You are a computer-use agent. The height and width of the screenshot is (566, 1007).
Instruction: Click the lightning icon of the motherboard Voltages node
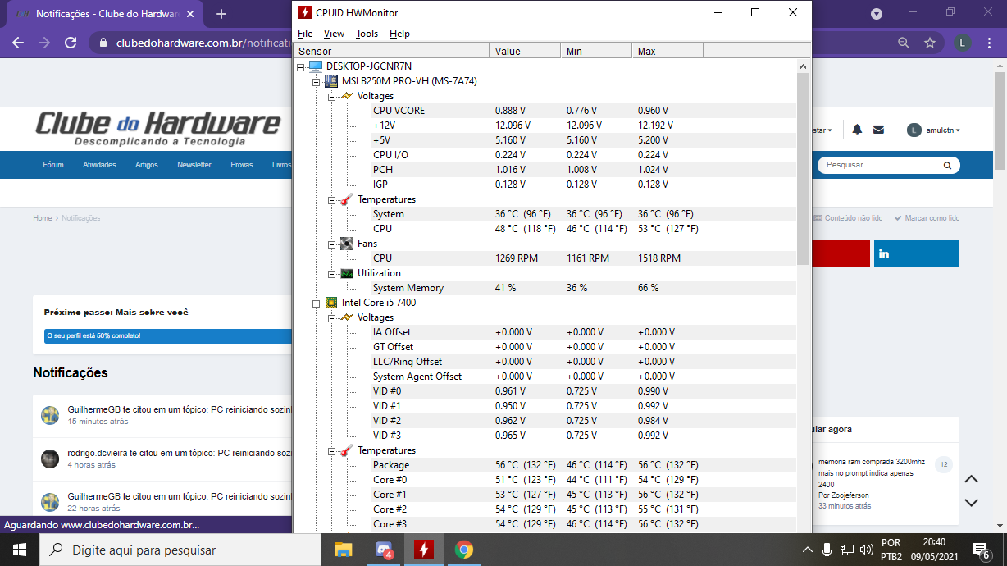[347, 96]
